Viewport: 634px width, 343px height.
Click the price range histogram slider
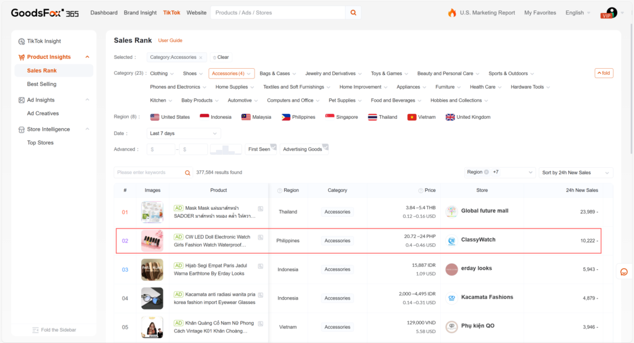[225, 149]
